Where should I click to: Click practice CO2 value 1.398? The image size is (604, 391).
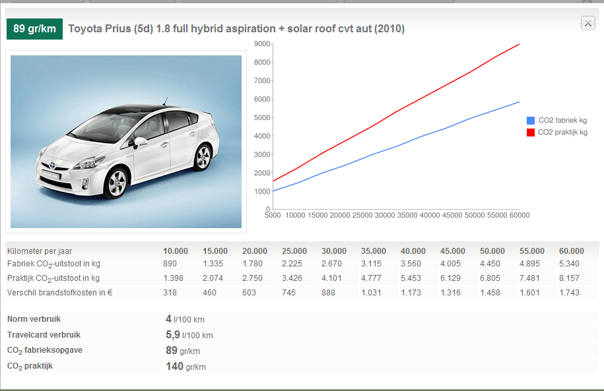(x=174, y=278)
